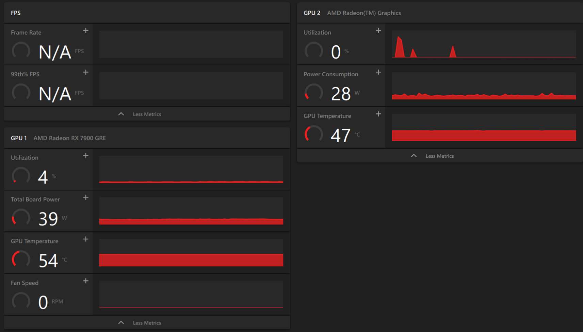Click the 39 W Total Board Power value

[x=48, y=219]
